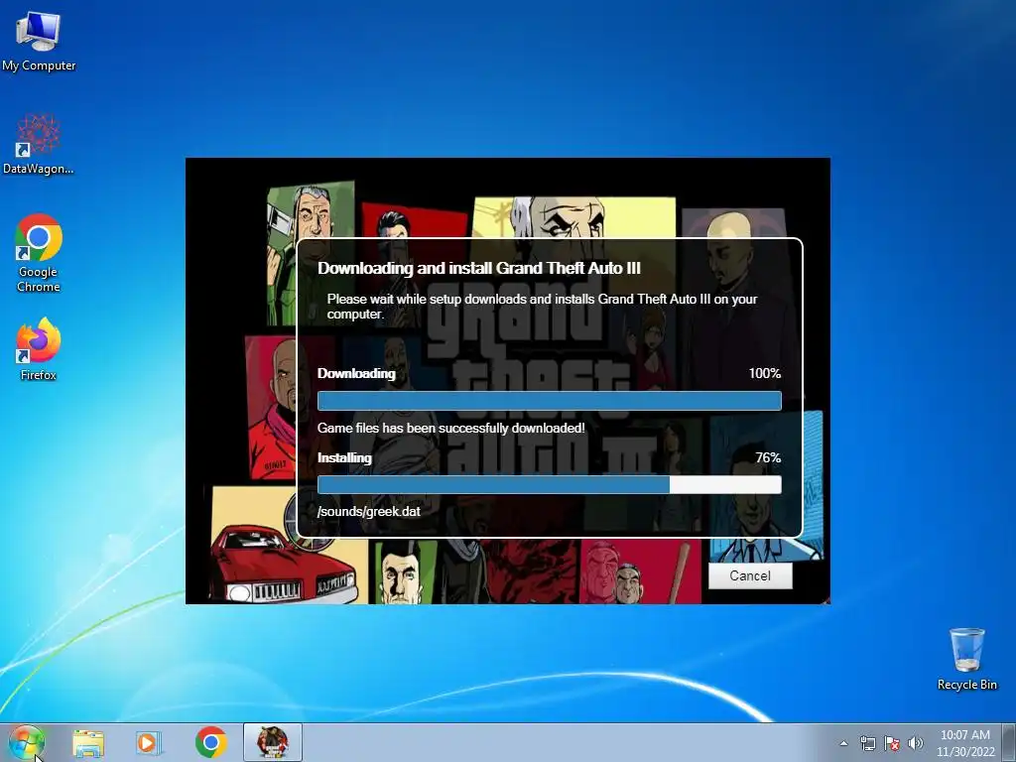The image size is (1016, 762).
Task: Select the Recycle Bin icon
Action: pos(966,659)
